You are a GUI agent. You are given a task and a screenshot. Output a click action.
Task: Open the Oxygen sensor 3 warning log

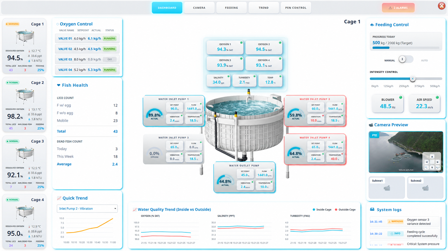coord(404,222)
